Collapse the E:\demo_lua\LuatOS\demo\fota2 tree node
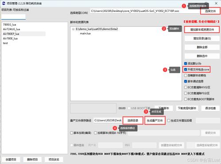This screenshot has width=221, height=164. click(x=73, y=29)
